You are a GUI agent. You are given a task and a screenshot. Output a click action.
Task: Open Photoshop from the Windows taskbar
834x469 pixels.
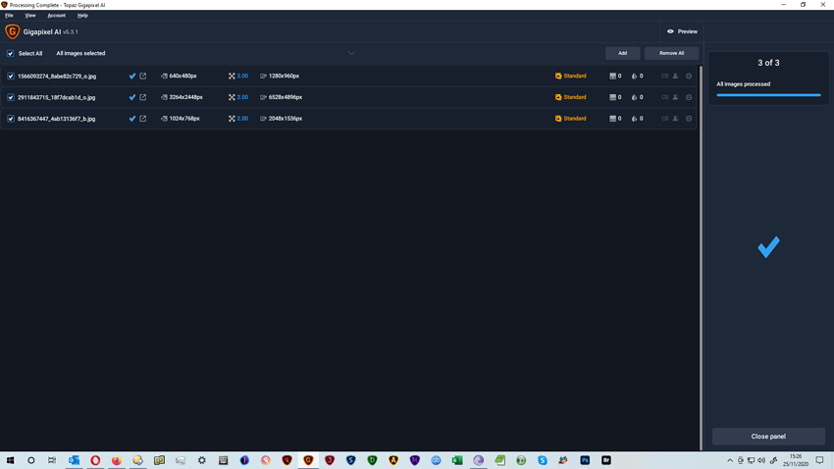tap(585, 460)
